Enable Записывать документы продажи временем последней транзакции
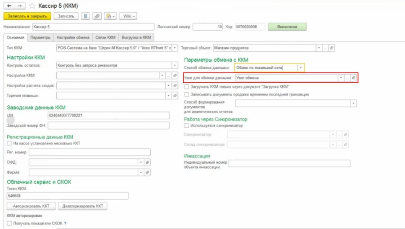The width and height of the screenshot is (405, 229). pos(186,94)
